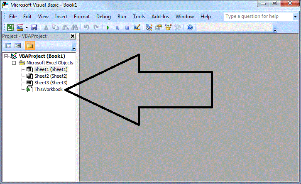Open the Insert UserForm dropdown arrow
The width and height of the screenshot is (301, 184).
27,28
